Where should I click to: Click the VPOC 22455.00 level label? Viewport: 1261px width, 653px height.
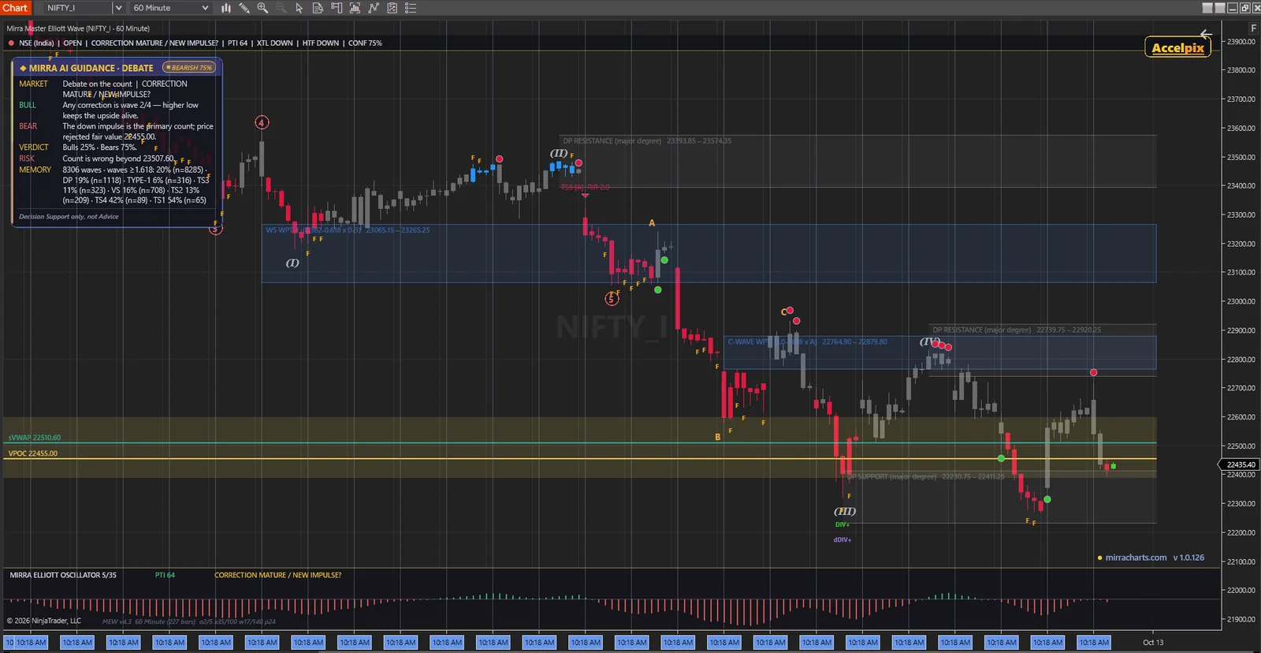tap(33, 453)
